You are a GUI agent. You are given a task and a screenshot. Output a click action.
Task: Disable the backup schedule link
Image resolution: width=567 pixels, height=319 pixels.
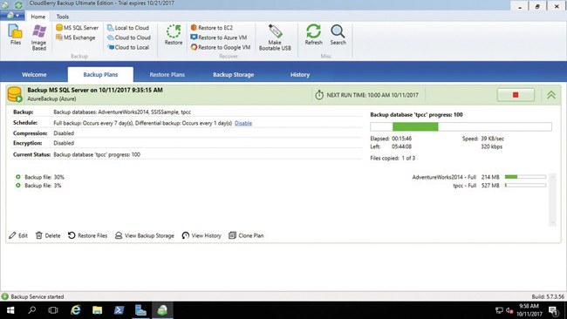click(x=243, y=123)
